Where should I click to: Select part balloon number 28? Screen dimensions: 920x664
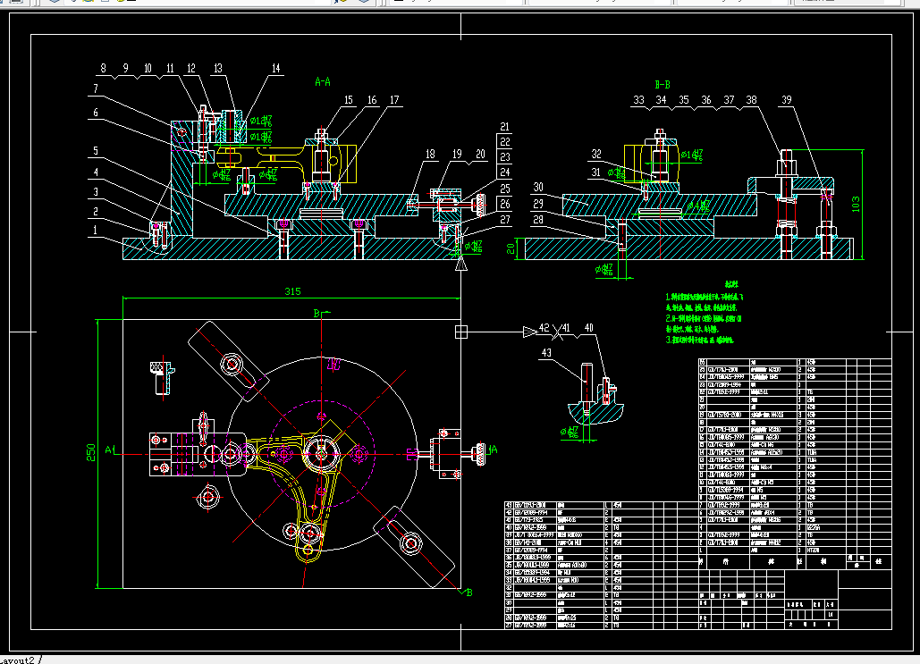coord(538,219)
